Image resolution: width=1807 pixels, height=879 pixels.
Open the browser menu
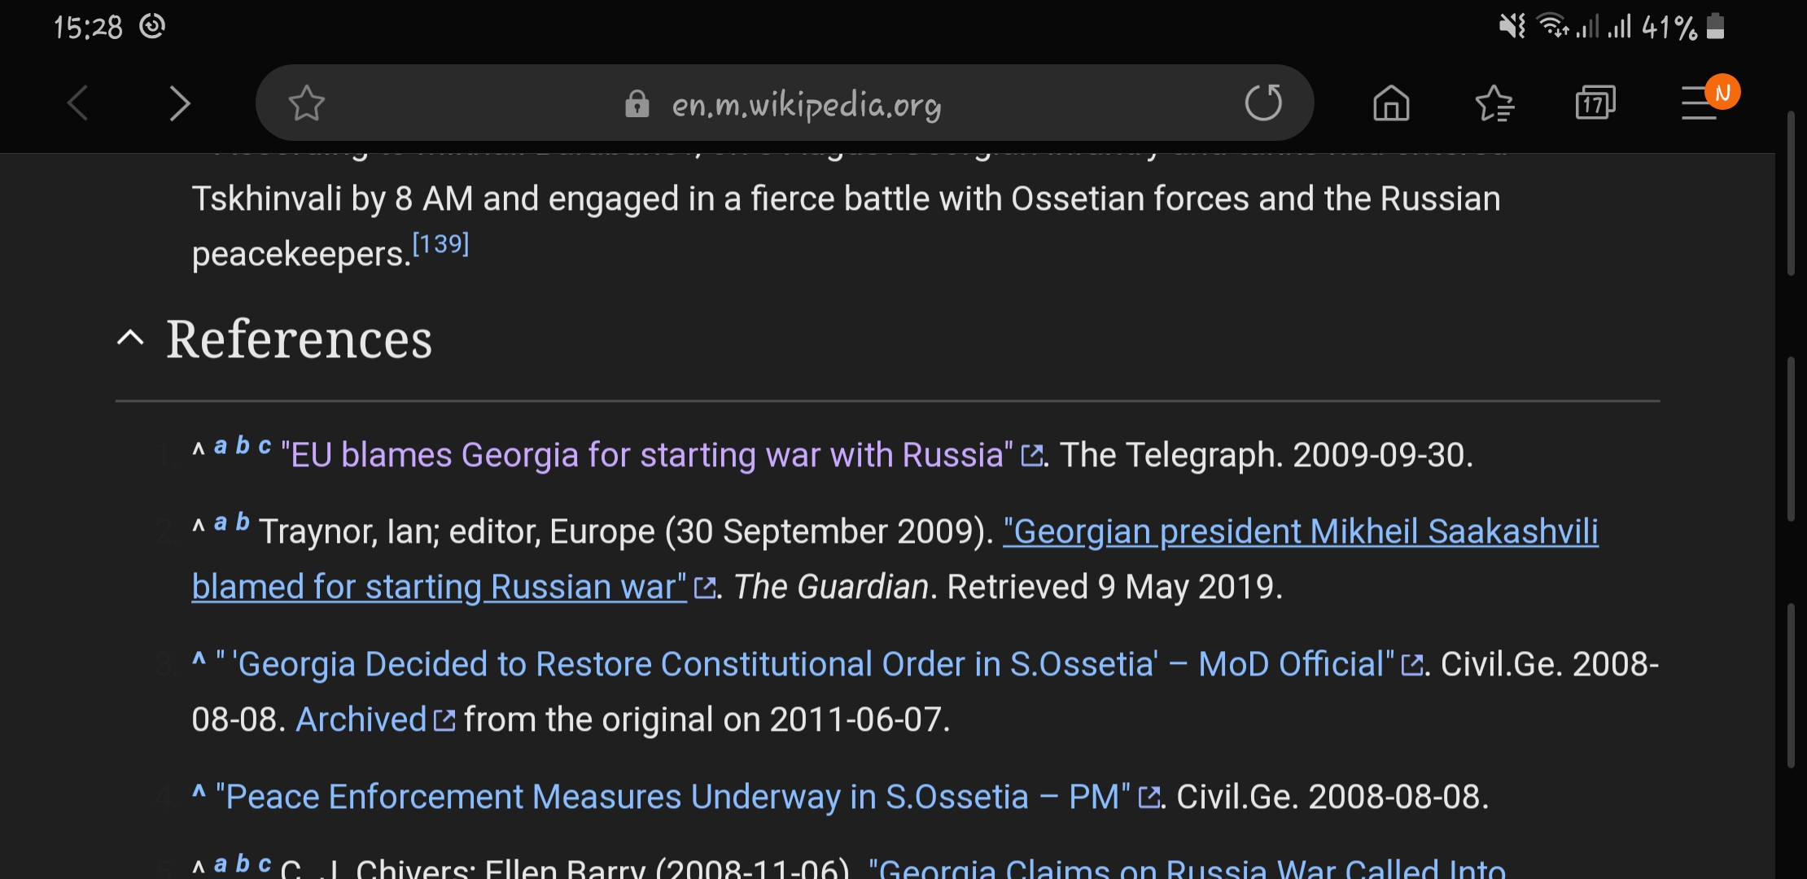pos(1700,103)
